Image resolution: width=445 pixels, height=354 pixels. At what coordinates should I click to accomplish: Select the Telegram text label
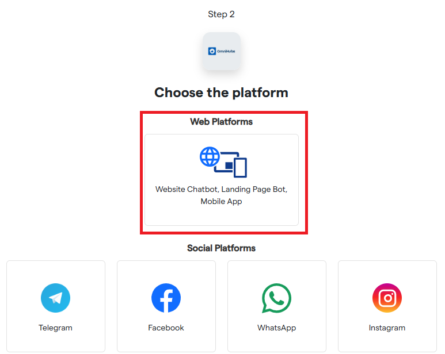click(x=56, y=328)
